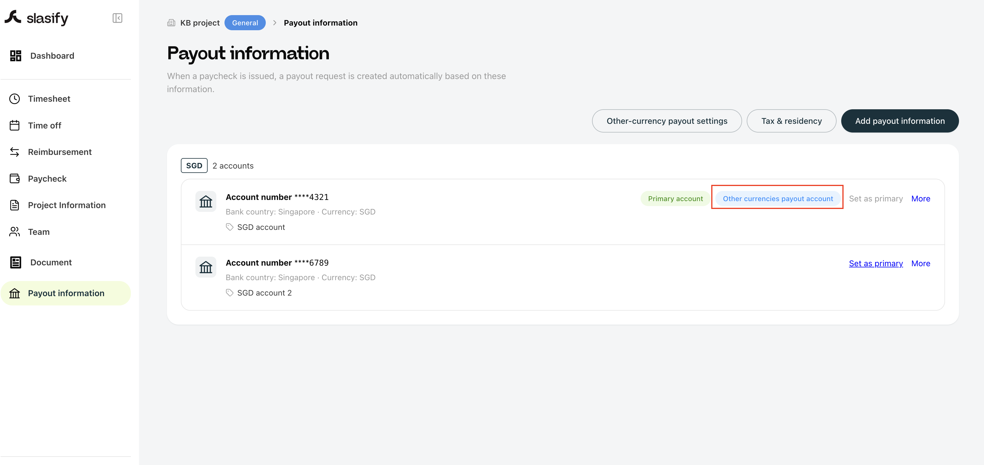Click the Reimbursement arrows icon
984x465 pixels.
pyautogui.click(x=15, y=152)
